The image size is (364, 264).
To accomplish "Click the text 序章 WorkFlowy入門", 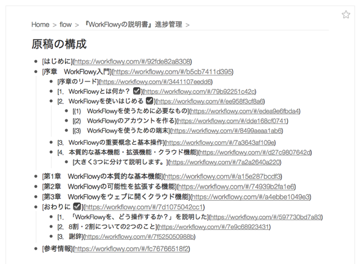I will (x=77, y=72).
